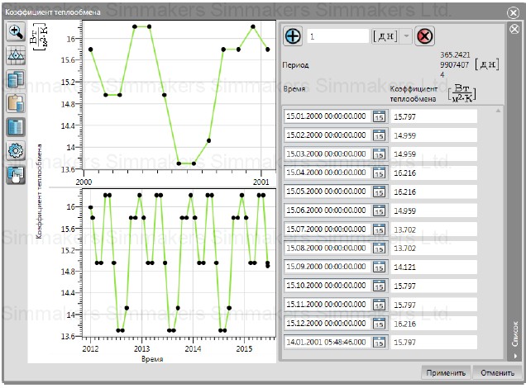Screen dimensions: 526x388
Task: Open calendar for 15.08.2000 row
Action: tap(379, 248)
